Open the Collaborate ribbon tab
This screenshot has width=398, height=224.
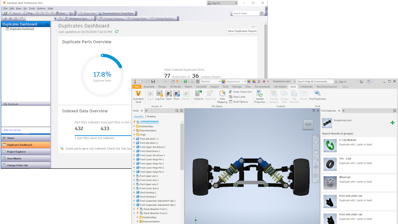[x=306, y=87]
